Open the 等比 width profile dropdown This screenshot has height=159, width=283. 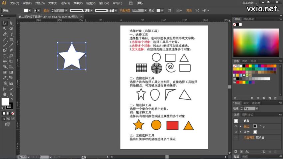(x=91, y=10)
